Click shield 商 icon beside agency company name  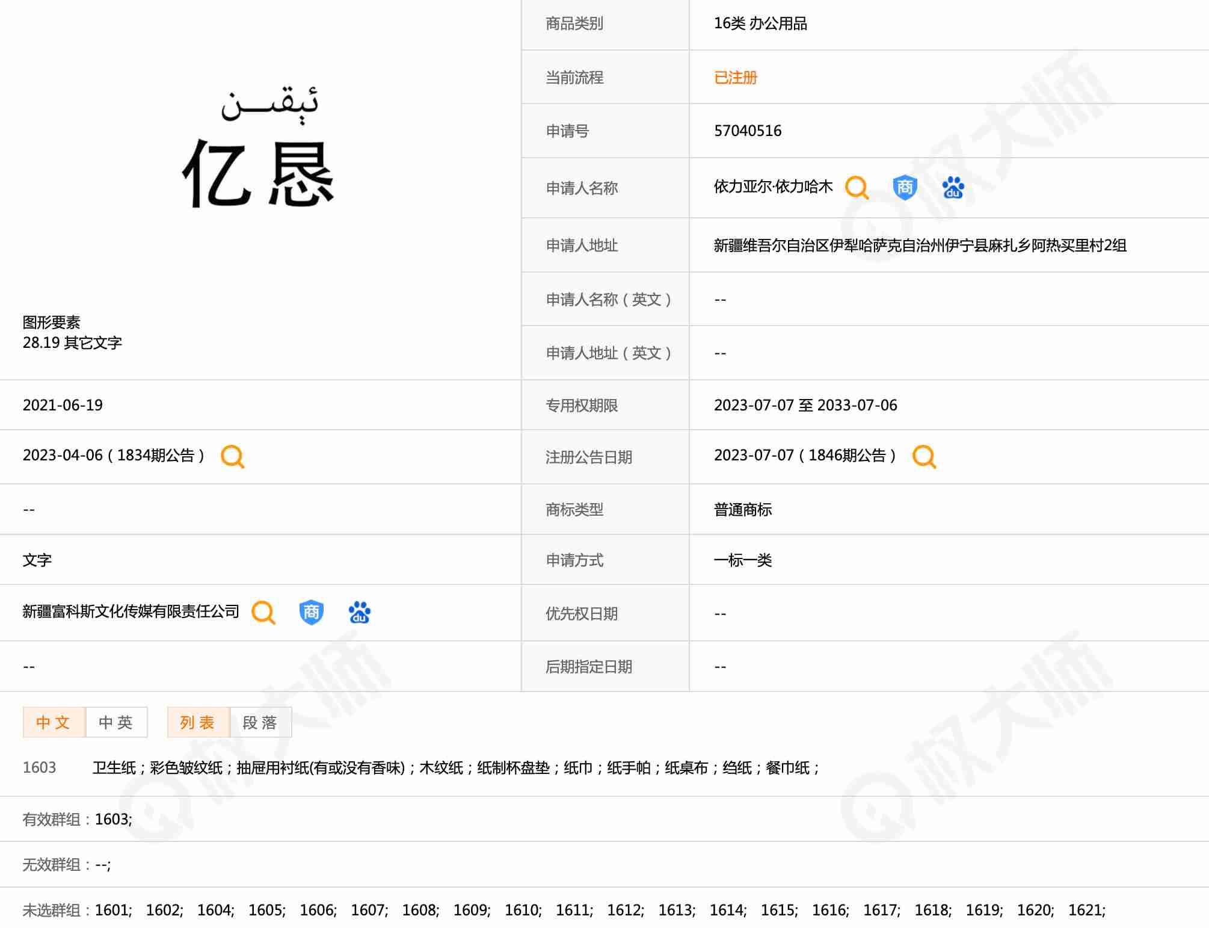coord(311,613)
